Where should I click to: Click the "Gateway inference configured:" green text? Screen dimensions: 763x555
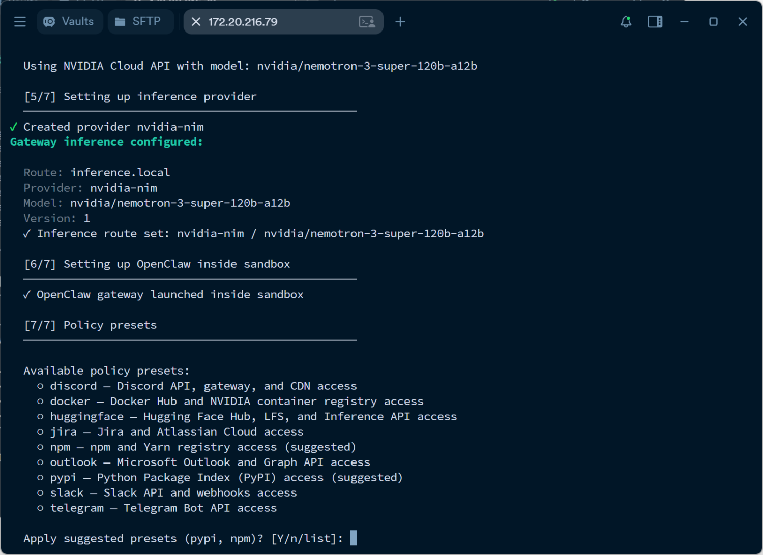point(106,142)
